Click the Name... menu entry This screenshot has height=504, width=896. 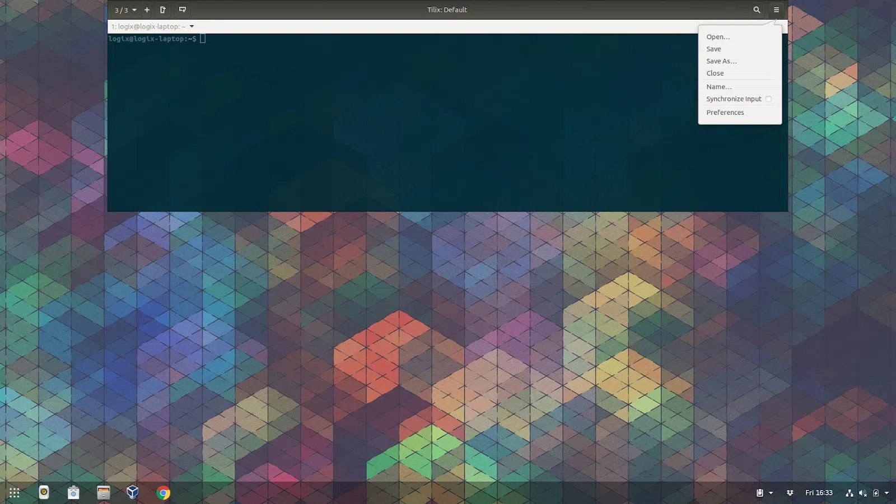718,87
